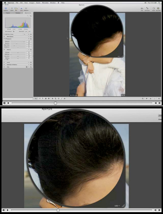163x214 pixels.
Task: Open the Edit menu
Action: pos(21,3)
